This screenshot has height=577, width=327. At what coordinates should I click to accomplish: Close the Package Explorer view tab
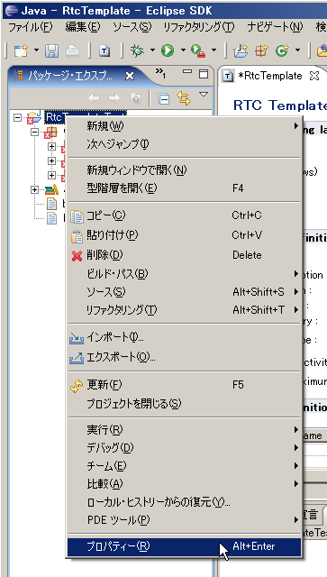tap(130, 76)
